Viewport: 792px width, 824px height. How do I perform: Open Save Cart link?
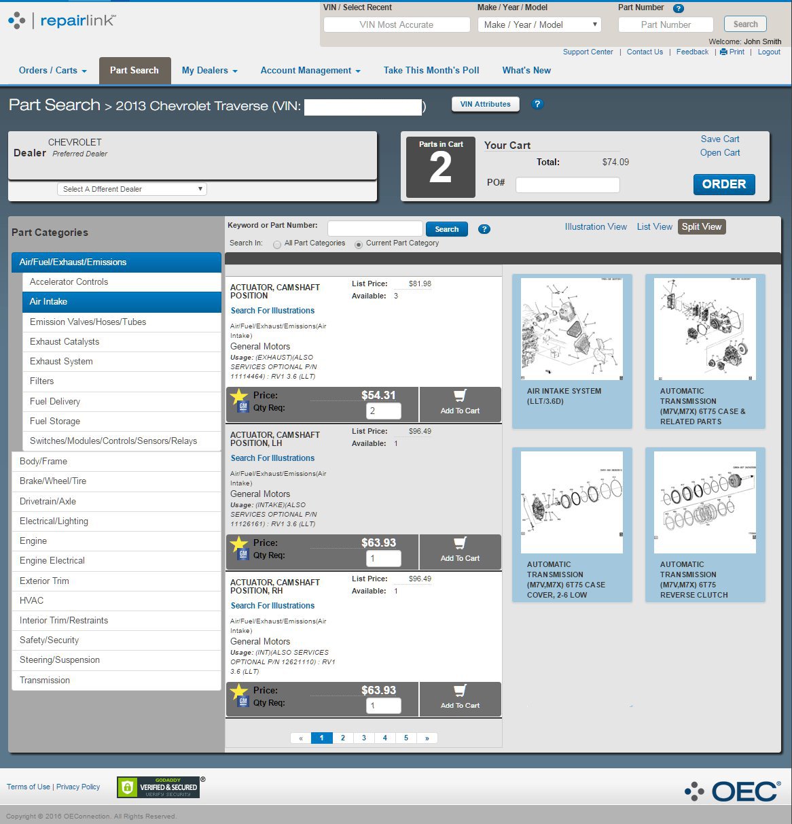[720, 139]
